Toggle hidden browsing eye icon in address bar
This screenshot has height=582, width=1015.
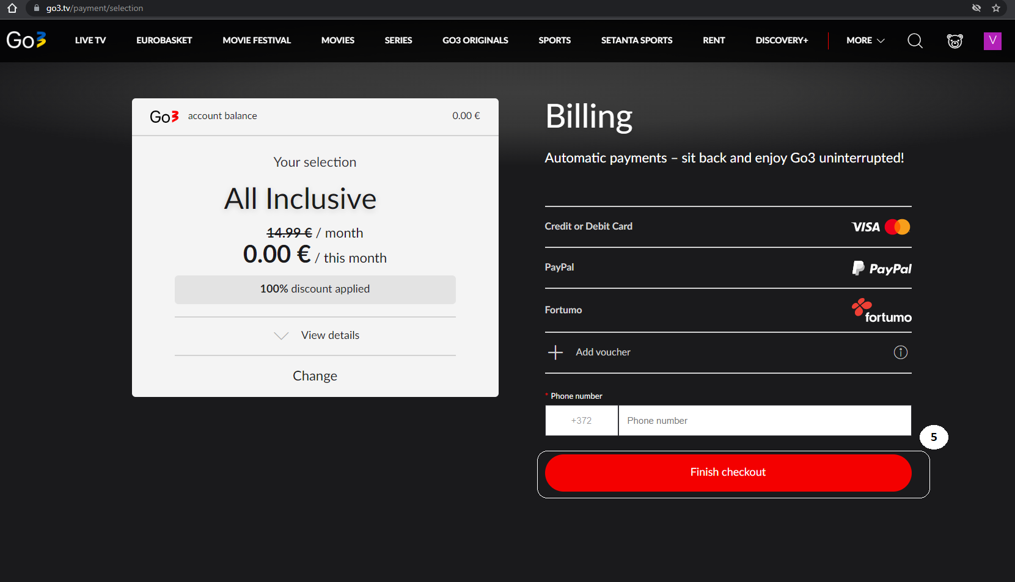pyautogui.click(x=976, y=8)
